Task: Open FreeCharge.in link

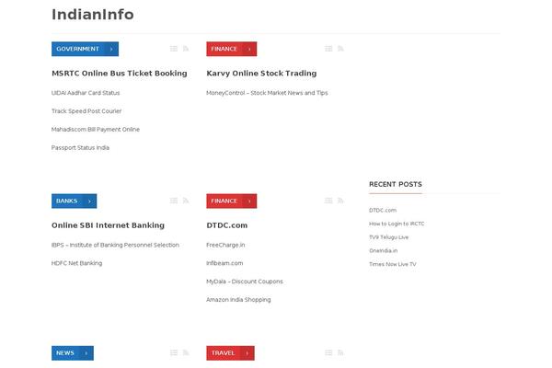Action: pyautogui.click(x=225, y=245)
